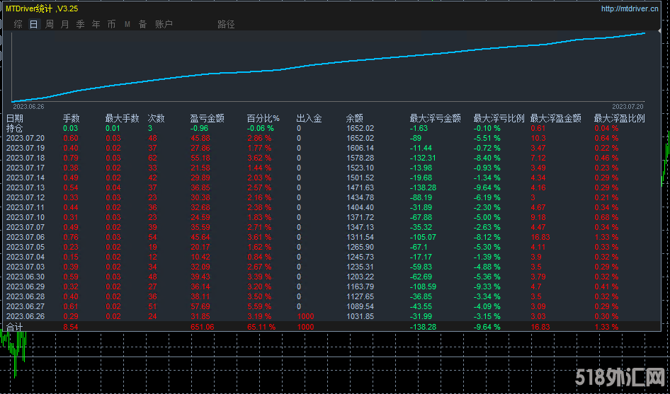Click the 持仓 positions row label
This screenshot has height=394, width=670.
[15, 129]
